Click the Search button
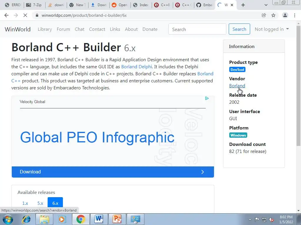This screenshot has width=301, height=225. 239,29
